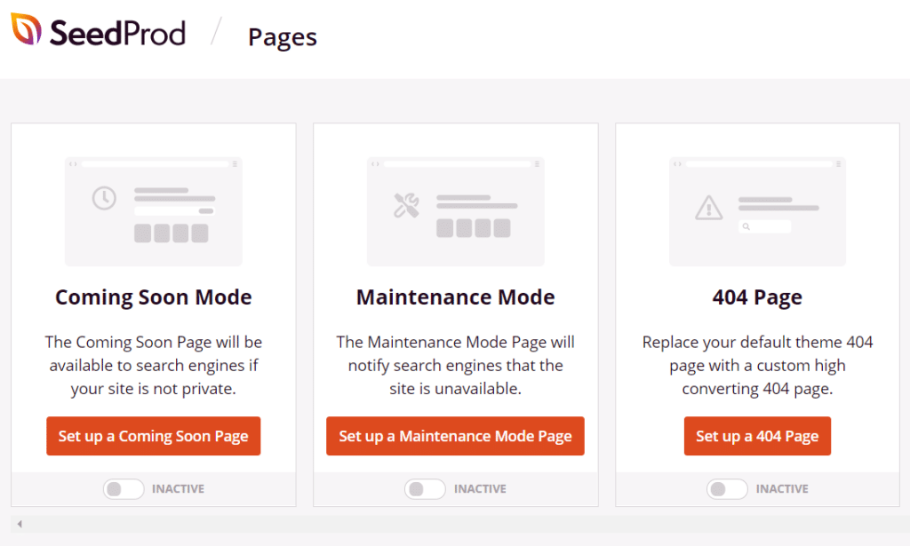The width and height of the screenshot is (910, 546).
Task: Click the INACTIVE label under Maintenance Mode
Action: pyautogui.click(x=480, y=489)
